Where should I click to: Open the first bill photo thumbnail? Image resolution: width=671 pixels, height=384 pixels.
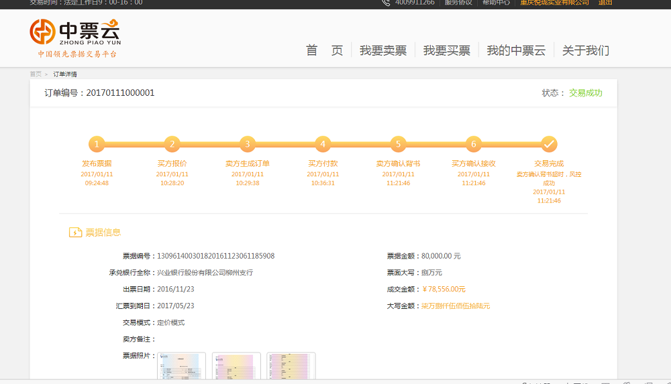pyautogui.click(x=181, y=366)
